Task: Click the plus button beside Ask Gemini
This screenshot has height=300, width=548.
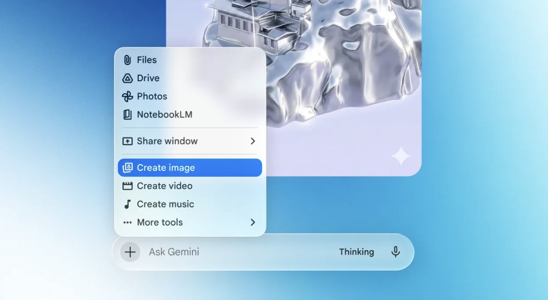Action: coord(130,252)
